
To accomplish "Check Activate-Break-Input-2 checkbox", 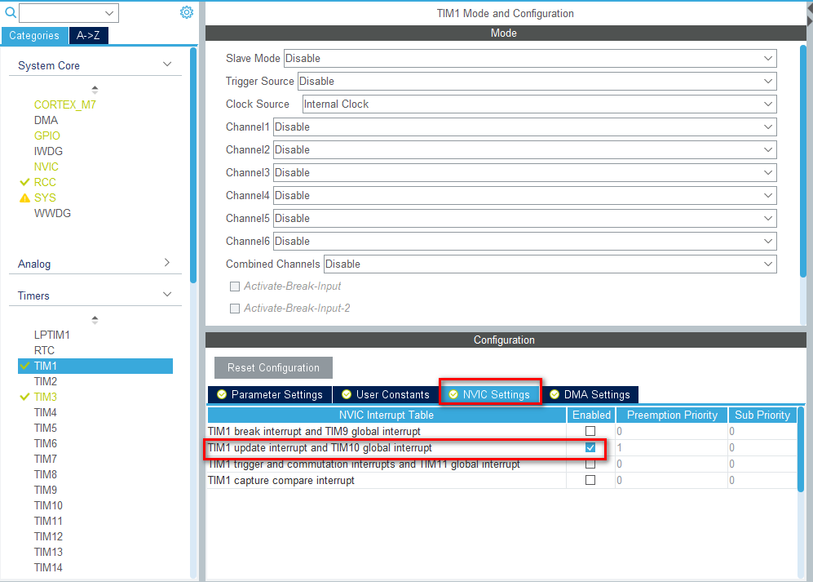I will tap(235, 309).
